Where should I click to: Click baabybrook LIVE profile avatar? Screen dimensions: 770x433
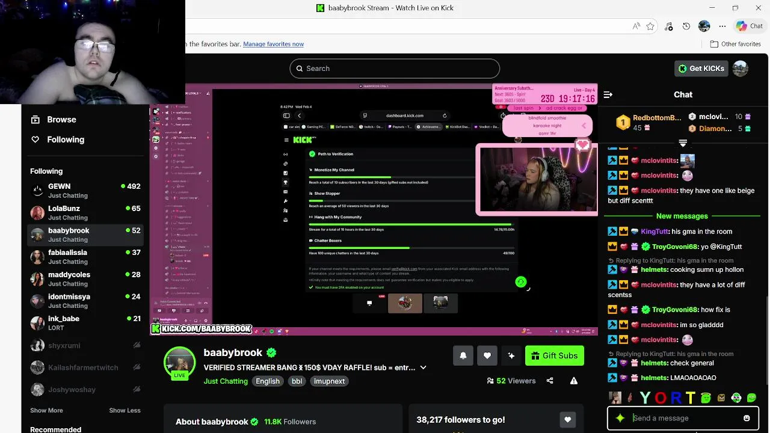tap(179, 363)
